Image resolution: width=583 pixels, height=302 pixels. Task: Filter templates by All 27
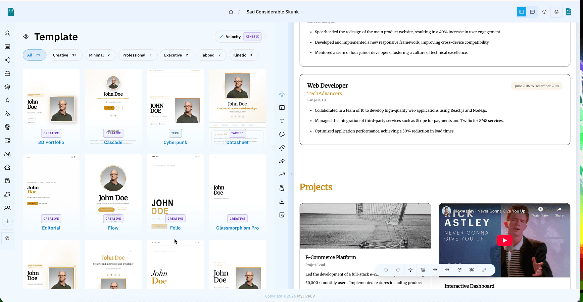(35, 55)
